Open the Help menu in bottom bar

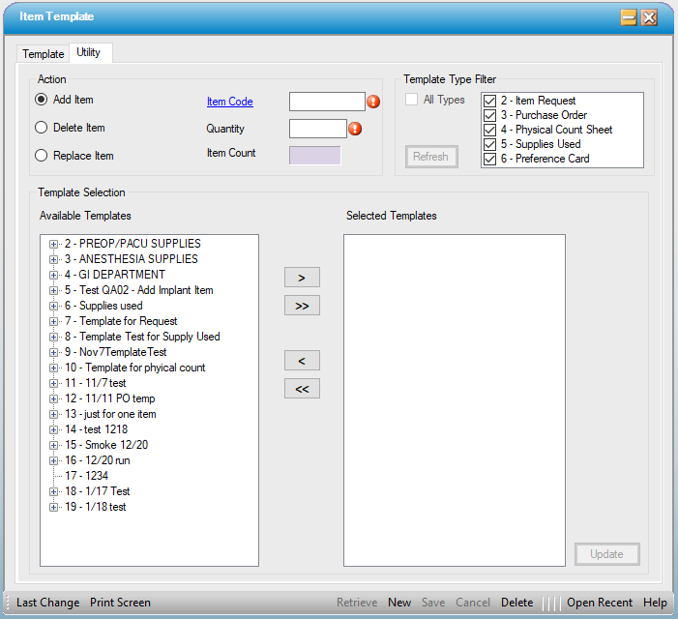click(655, 603)
